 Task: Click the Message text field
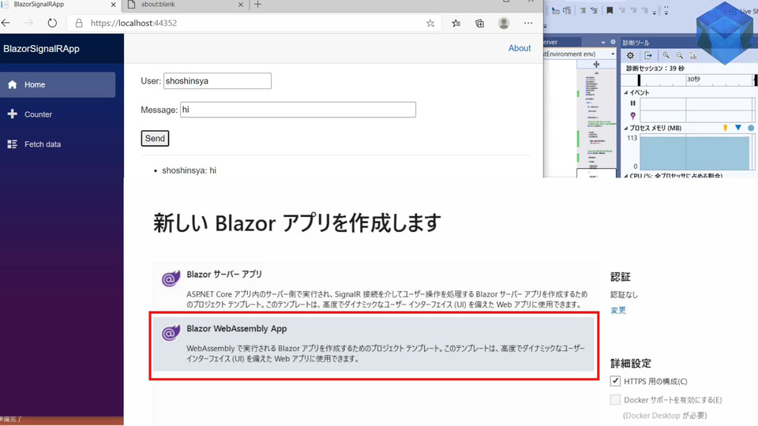[x=298, y=110]
